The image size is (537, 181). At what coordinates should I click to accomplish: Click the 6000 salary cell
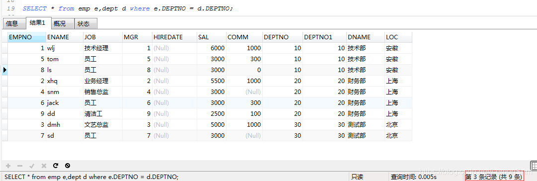[x=211, y=48]
